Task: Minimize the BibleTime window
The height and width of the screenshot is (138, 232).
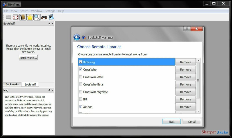Action: [207, 4]
